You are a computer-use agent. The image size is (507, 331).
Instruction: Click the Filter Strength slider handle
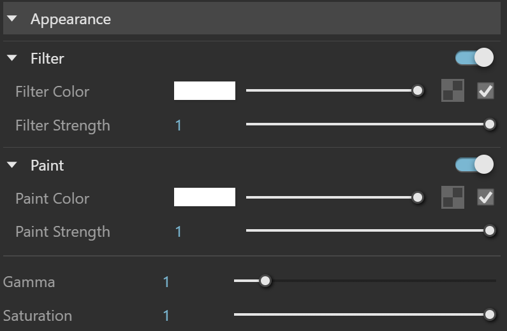pyautogui.click(x=490, y=124)
